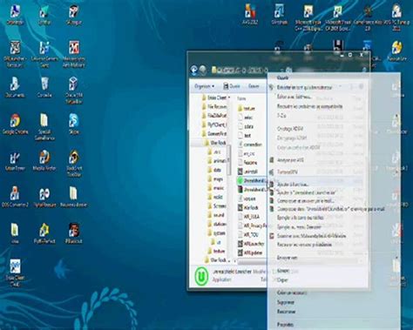The image size is (413, 330).
Task: Choose Copier in the context menu
Action: (x=282, y=280)
